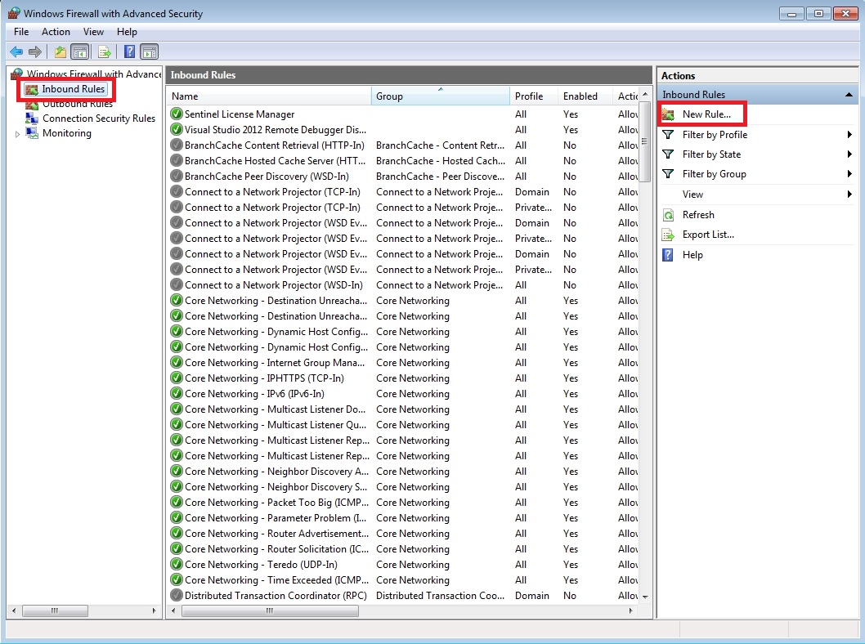The image size is (865, 644).
Task: Click the Back arrow toolbar icon
Action: click(x=16, y=52)
